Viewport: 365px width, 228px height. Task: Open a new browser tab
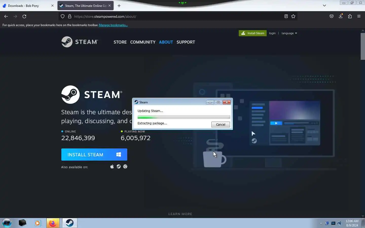[119, 6]
